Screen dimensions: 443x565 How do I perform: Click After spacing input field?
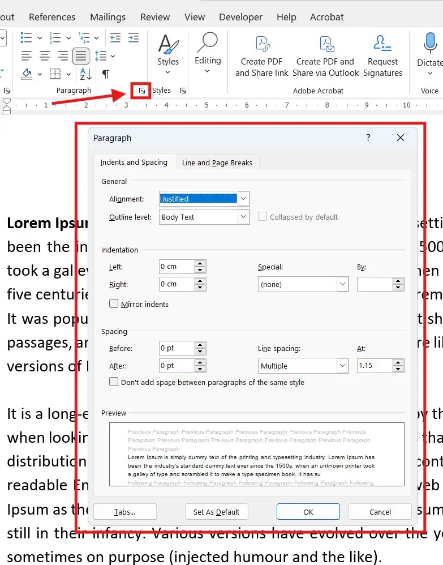click(x=177, y=366)
